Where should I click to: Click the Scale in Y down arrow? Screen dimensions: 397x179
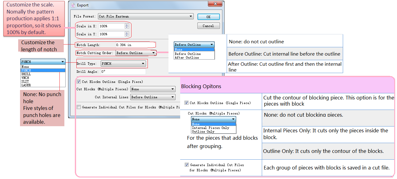pyautogui.click(x=127, y=35)
